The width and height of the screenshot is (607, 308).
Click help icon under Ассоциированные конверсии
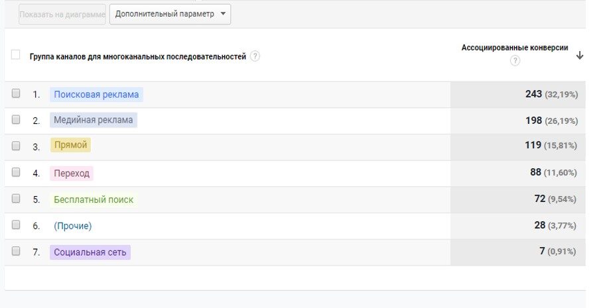(x=515, y=61)
